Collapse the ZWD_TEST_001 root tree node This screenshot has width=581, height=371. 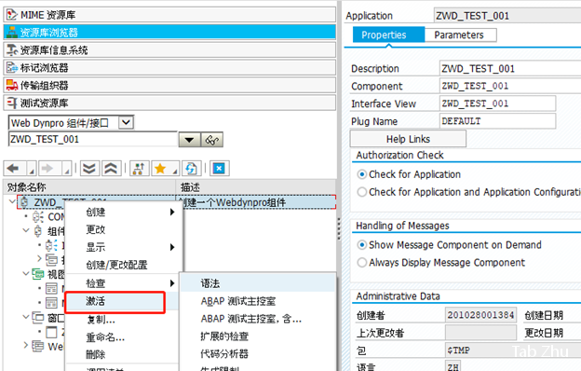click(12, 201)
